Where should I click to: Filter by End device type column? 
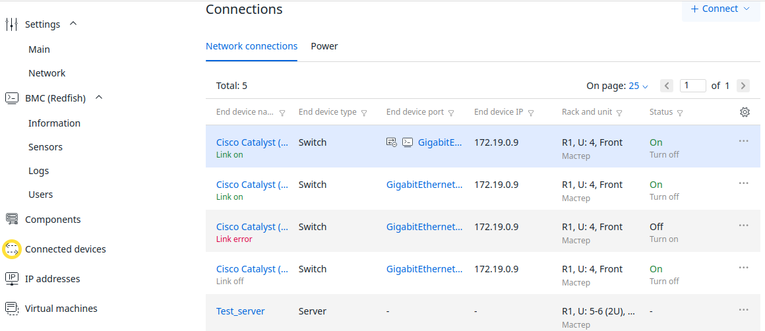[x=364, y=113]
